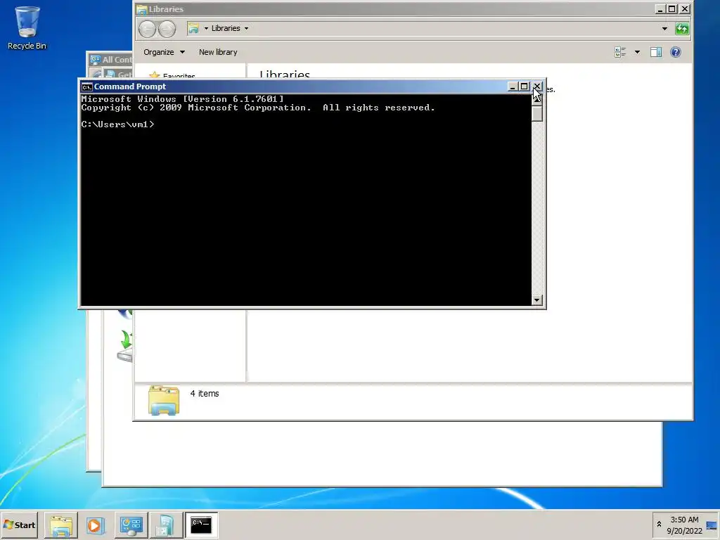Minimize the Command Prompt window
This screenshot has height=540, width=720.
[513, 86]
